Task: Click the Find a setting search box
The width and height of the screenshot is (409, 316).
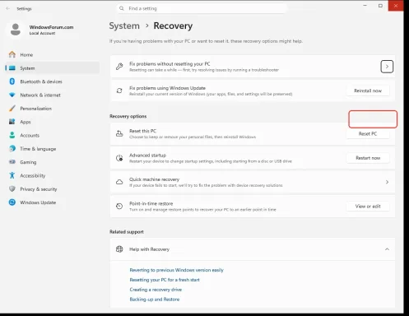Action: (202, 8)
